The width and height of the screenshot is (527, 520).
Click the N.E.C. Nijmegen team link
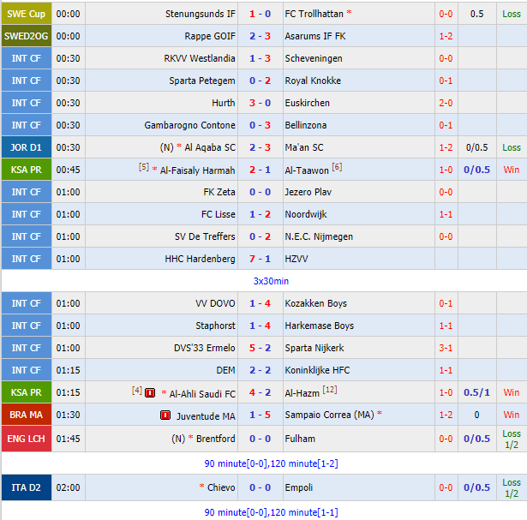(x=320, y=236)
